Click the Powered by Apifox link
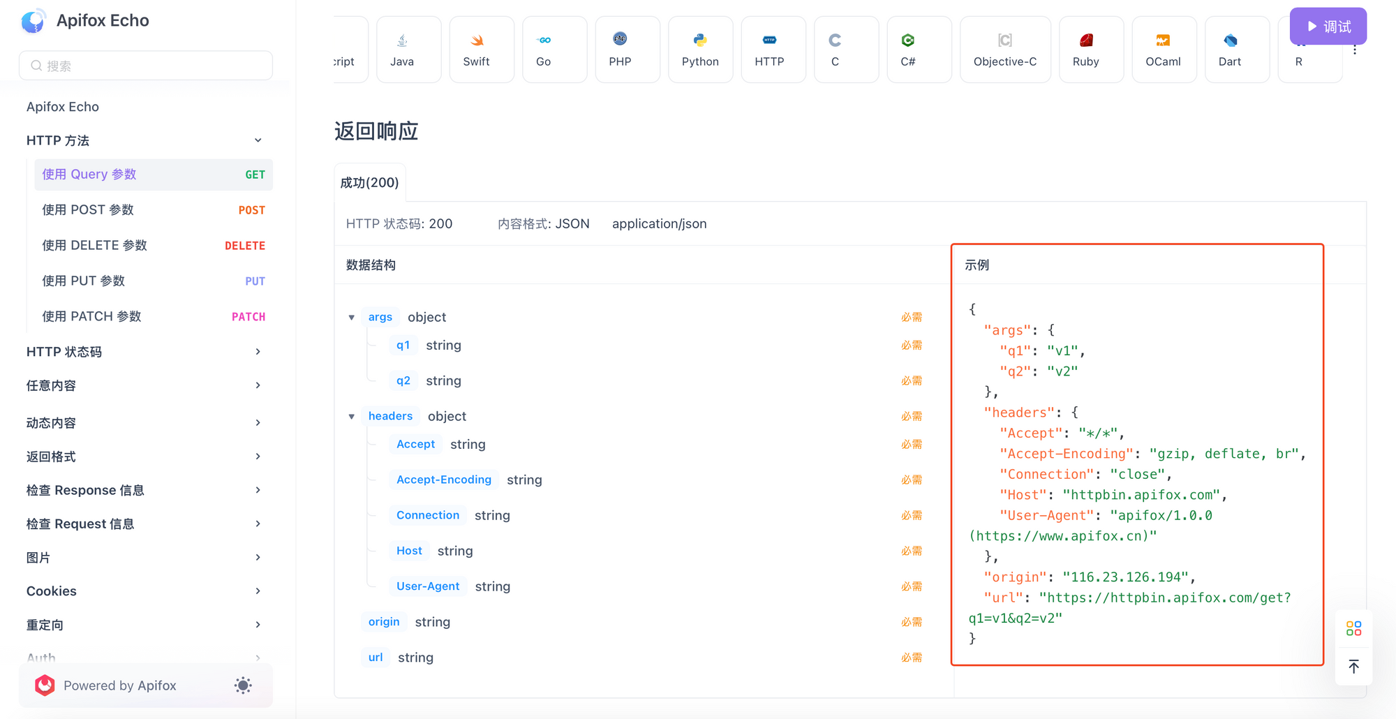 click(120, 685)
